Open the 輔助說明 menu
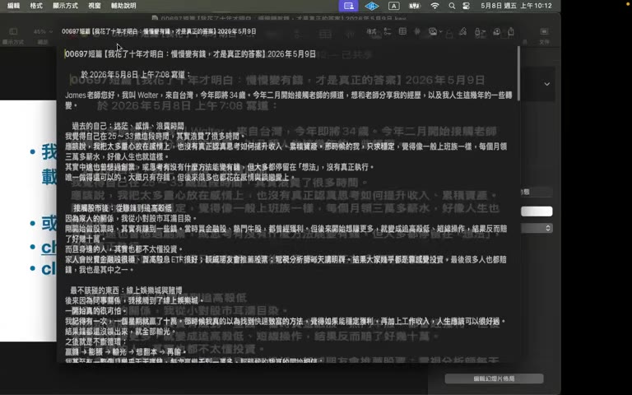This screenshot has height=395, width=632. tap(123, 6)
